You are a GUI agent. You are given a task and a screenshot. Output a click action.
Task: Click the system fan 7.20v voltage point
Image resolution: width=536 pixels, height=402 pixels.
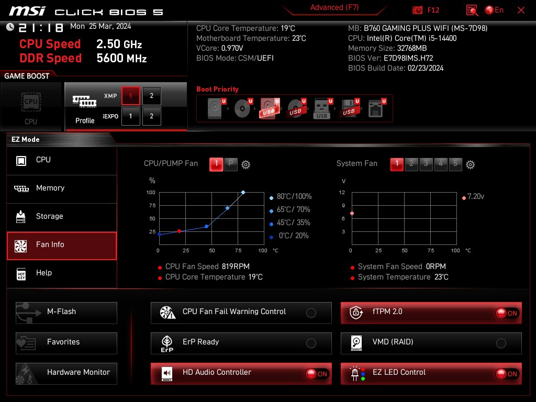352,214
